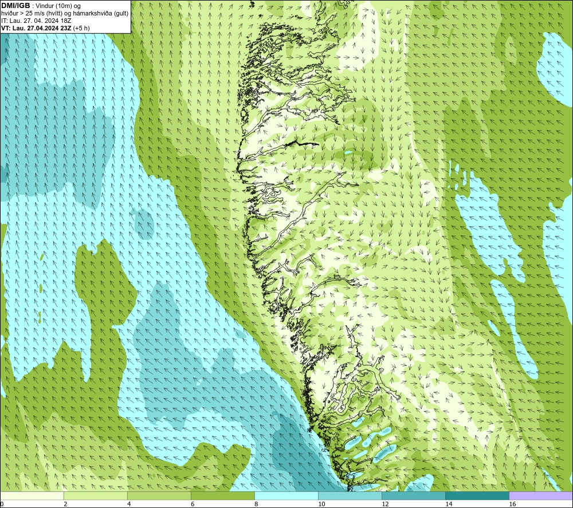Click the 12–14 m/s teal legend swatch
Screen dimensions: 573x508
tap(413, 495)
